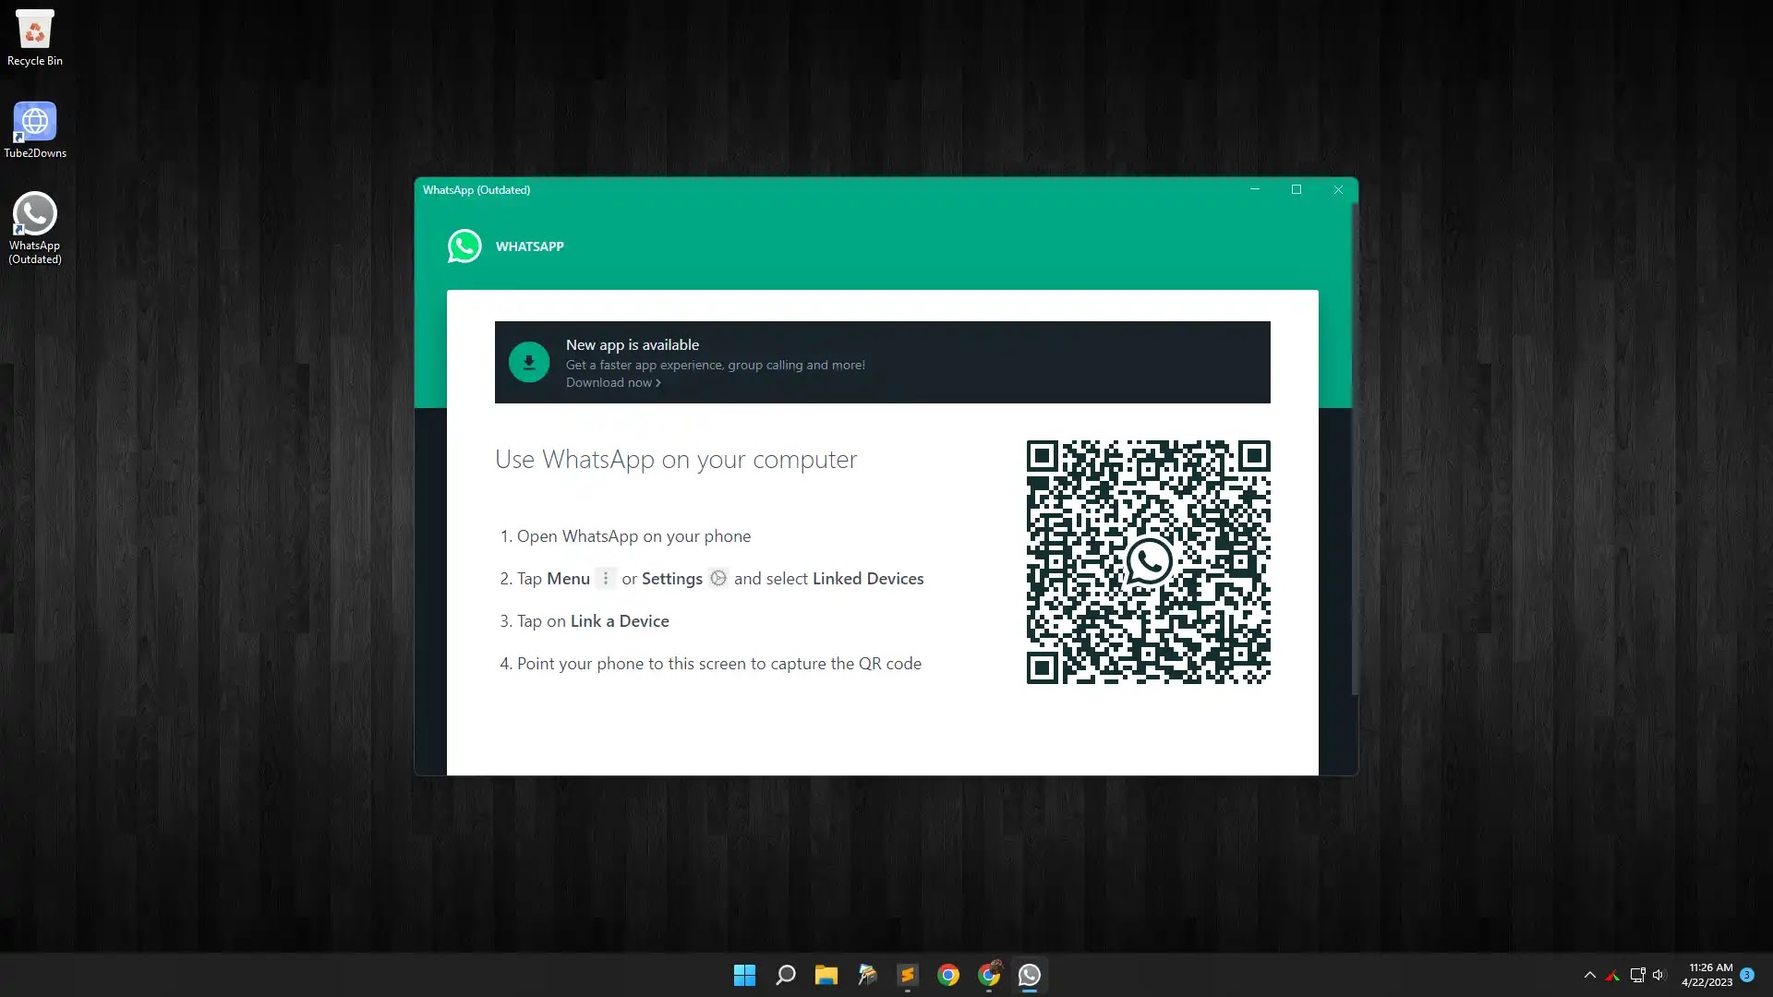Viewport: 1773px width, 997px height.
Task: Click the QR code image
Action: click(1148, 562)
